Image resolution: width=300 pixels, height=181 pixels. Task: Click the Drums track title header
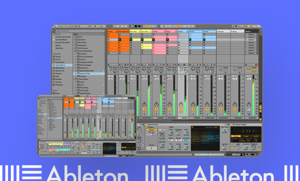tap(112, 31)
